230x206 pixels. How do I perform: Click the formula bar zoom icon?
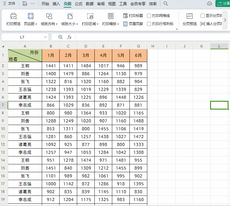(x=60, y=37)
